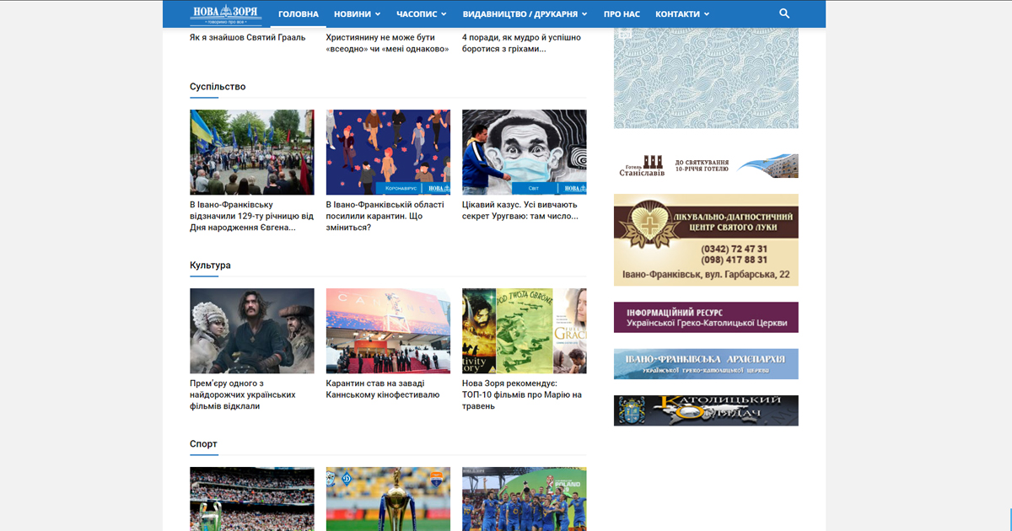The width and height of the screenshot is (1012, 531).
Task: Open the Спорт section heading
Action: 203,444
